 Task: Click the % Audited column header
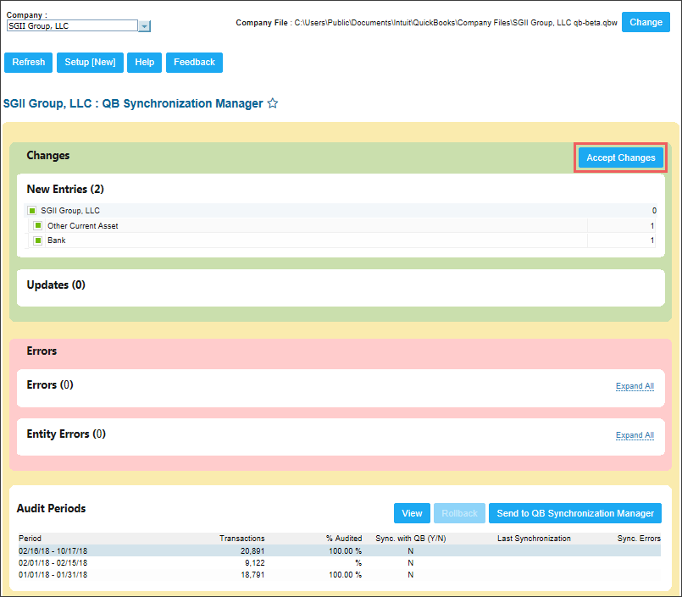(x=344, y=539)
